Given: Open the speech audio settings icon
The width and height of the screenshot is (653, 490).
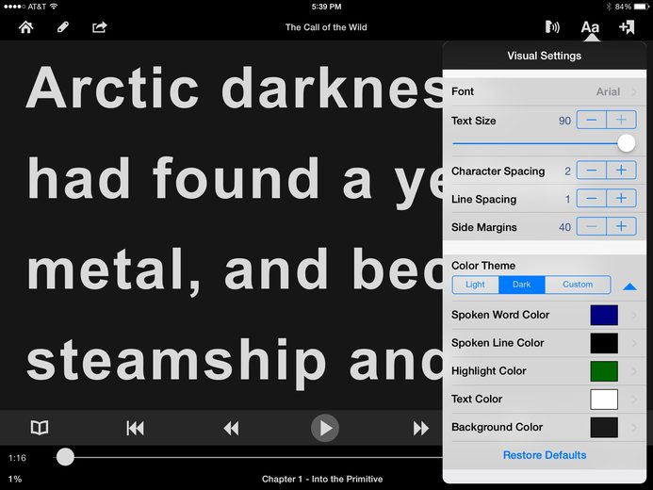Looking at the screenshot, I should pyautogui.click(x=552, y=27).
